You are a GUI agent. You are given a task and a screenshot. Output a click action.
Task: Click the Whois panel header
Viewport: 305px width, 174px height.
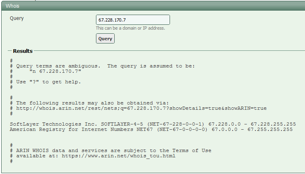(13, 6)
